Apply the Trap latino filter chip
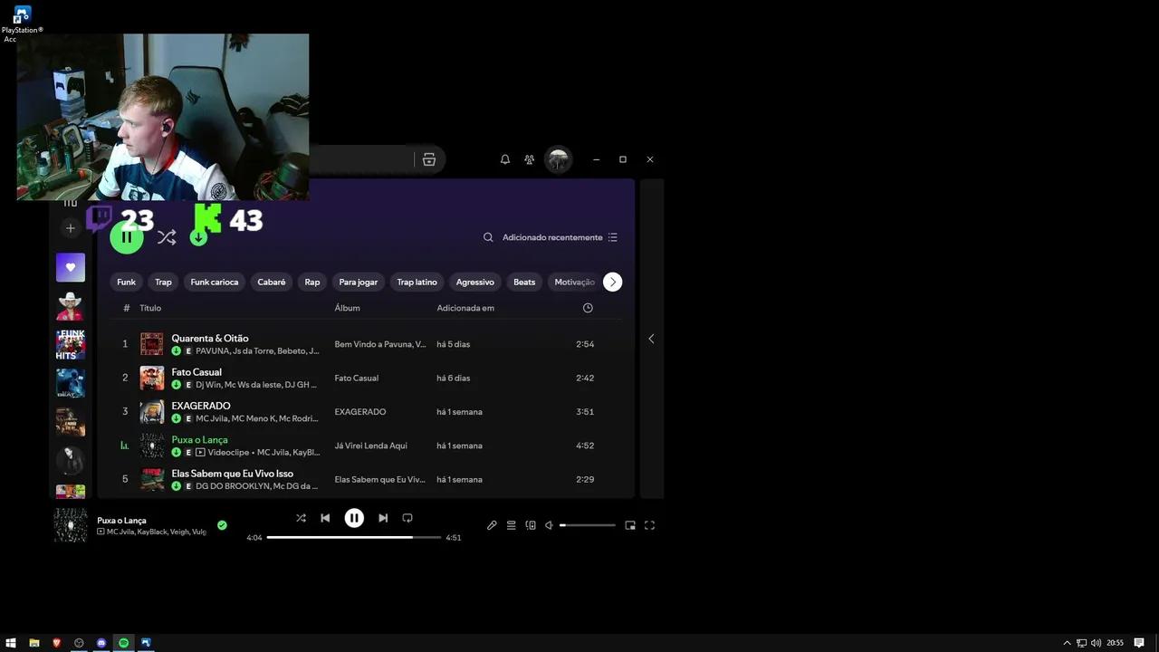The width and height of the screenshot is (1159, 652). click(x=417, y=282)
